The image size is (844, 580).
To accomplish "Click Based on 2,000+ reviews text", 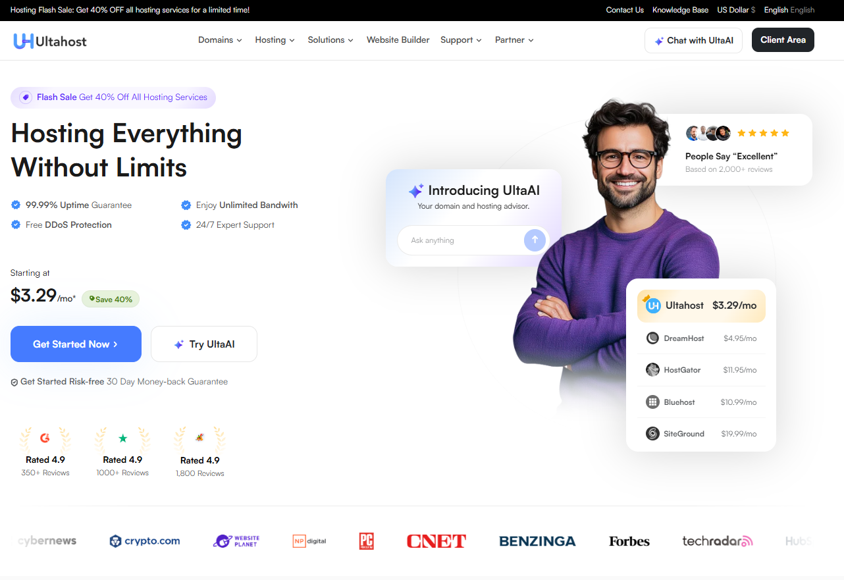I will [x=729, y=169].
